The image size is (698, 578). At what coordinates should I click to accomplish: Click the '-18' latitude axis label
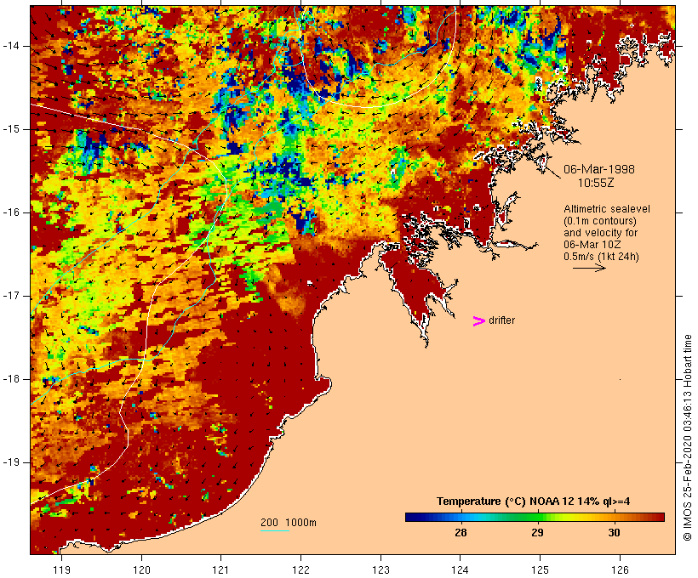click(10, 379)
